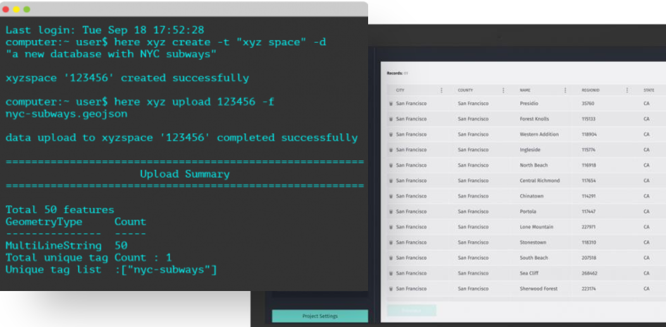
Task: Open the CITY column options menu
Action: (441, 90)
